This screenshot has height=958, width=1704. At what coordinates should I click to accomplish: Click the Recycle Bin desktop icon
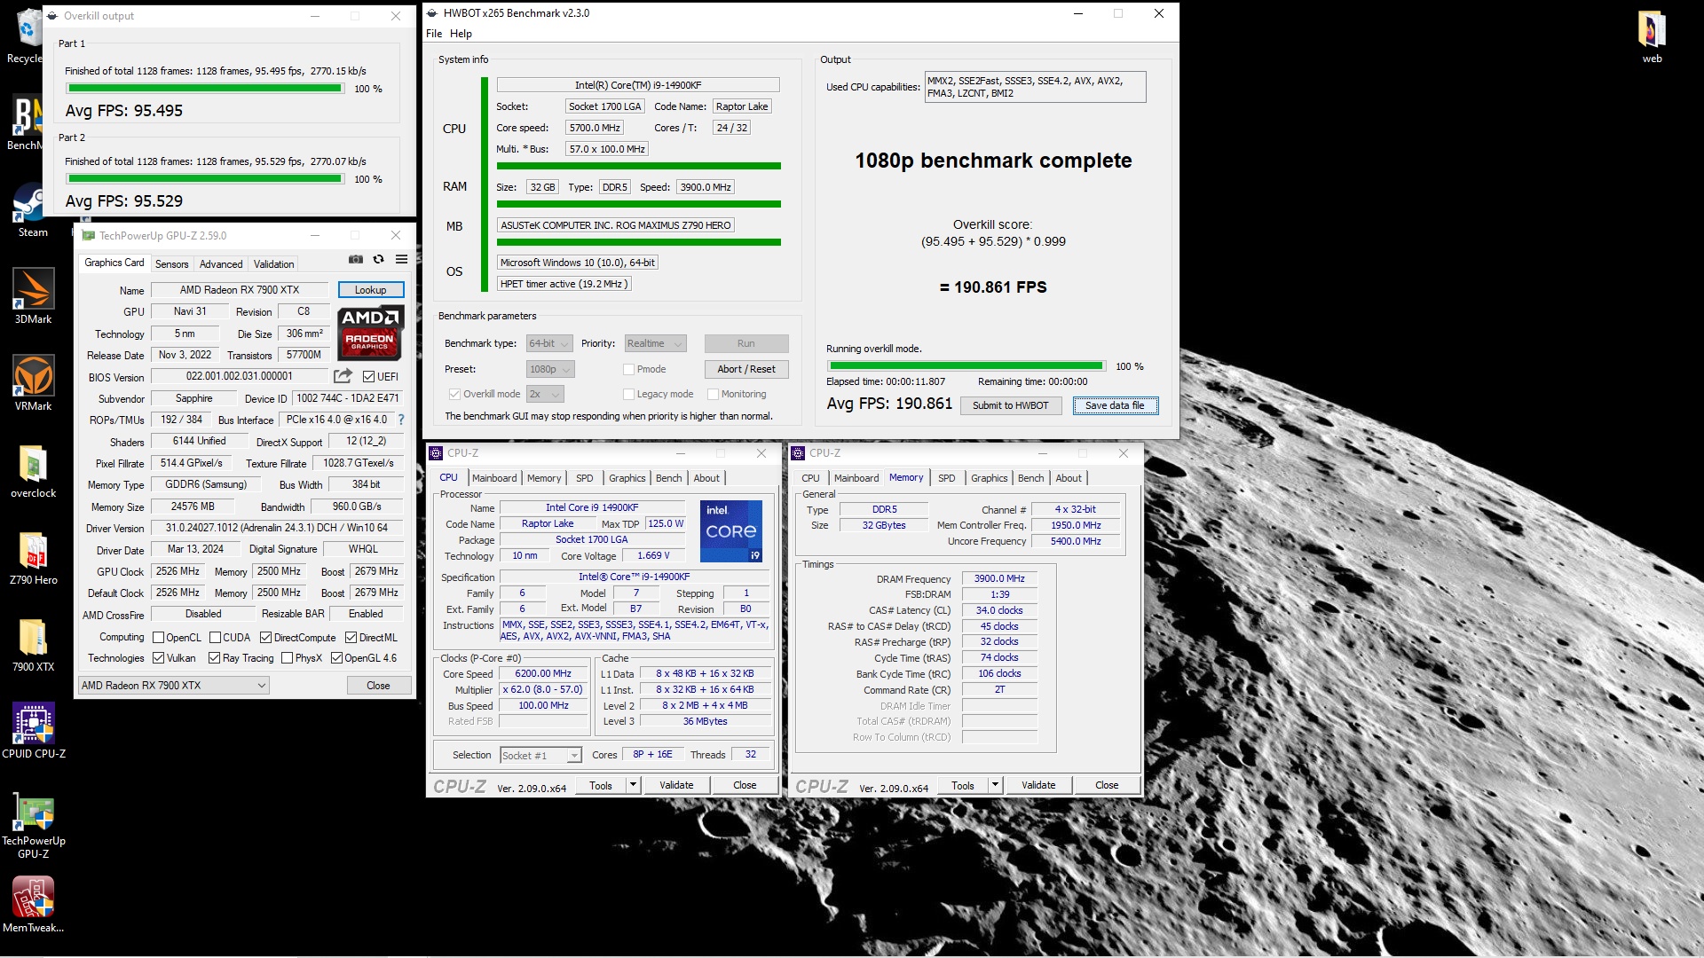click(27, 36)
